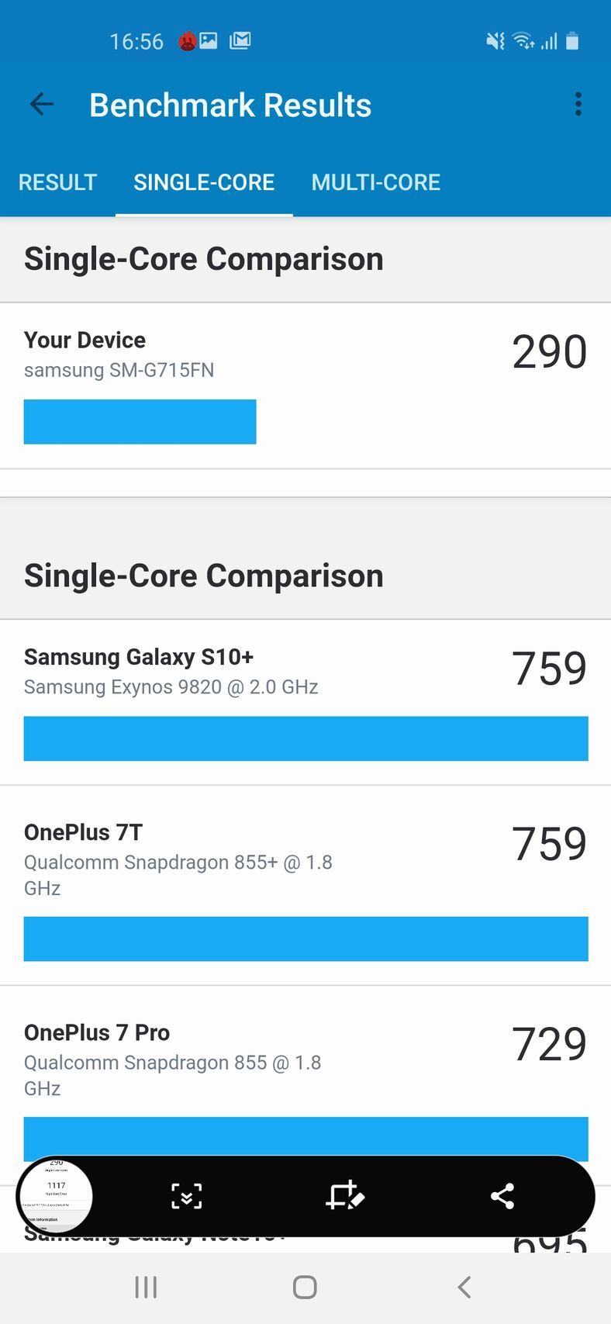Switch to the RESULT tab
The width and height of the screenshot is (611, 1324).
pos(57,182)
